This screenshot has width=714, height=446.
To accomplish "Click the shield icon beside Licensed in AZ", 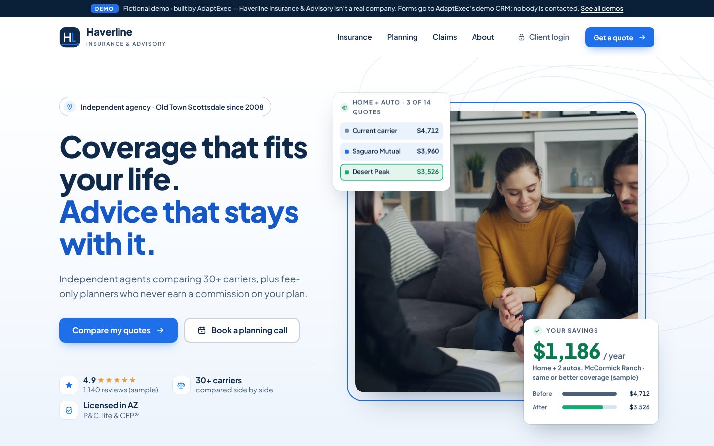I will 69,410.
